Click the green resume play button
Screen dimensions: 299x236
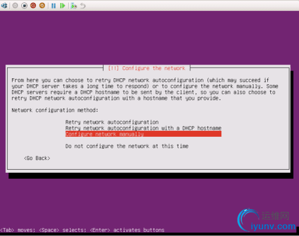[63, 6]
